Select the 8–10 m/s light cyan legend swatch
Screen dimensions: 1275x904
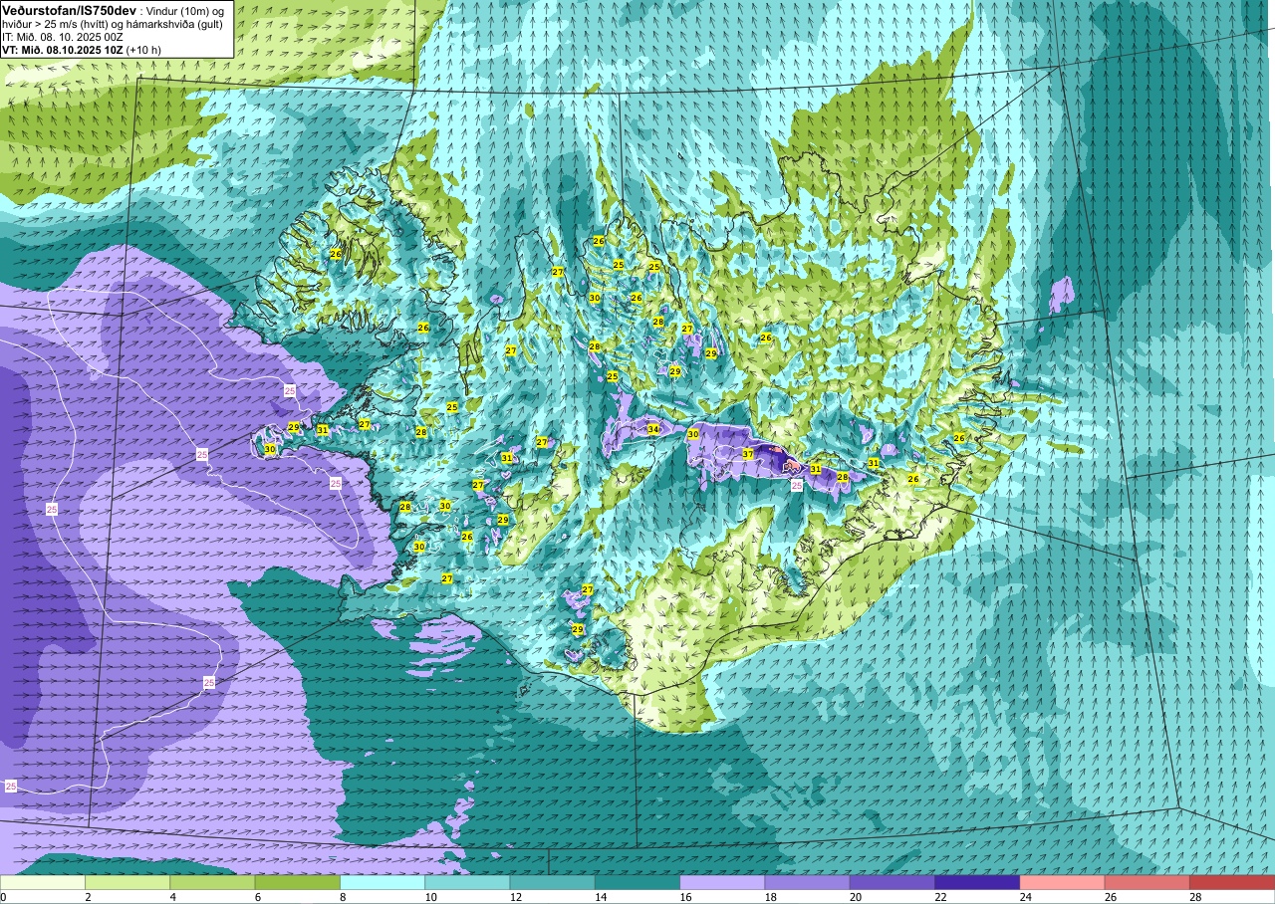tap(382, 882)
